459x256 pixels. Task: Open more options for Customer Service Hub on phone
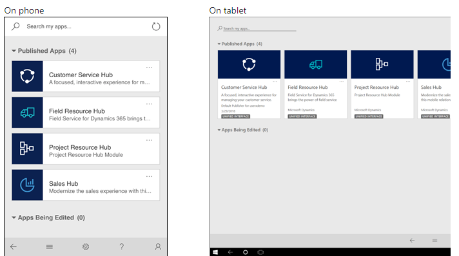coord(150,68)
